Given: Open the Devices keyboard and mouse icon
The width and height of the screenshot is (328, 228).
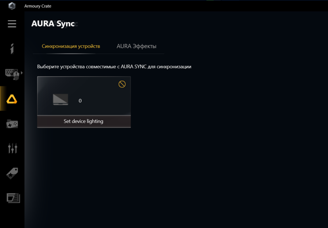Looking at the screenshot, I should click(x=12, y=74).
